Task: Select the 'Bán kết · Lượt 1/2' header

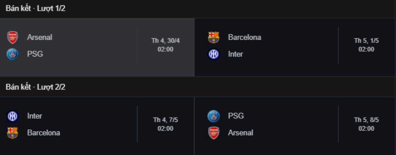Action: click(36, 8)
